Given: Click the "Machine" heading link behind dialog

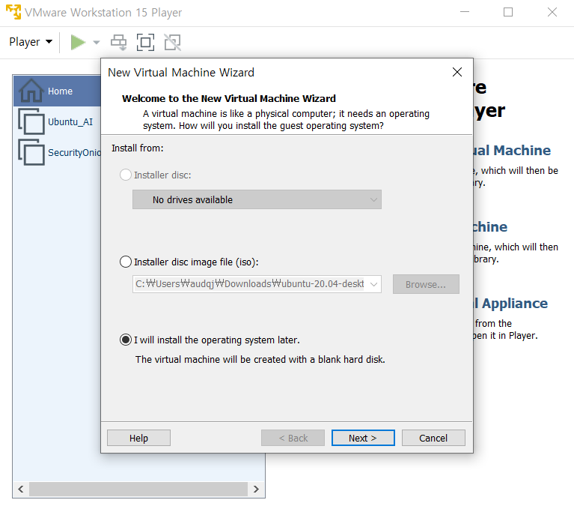Looking at the screenshot, I should pos(522,151).
